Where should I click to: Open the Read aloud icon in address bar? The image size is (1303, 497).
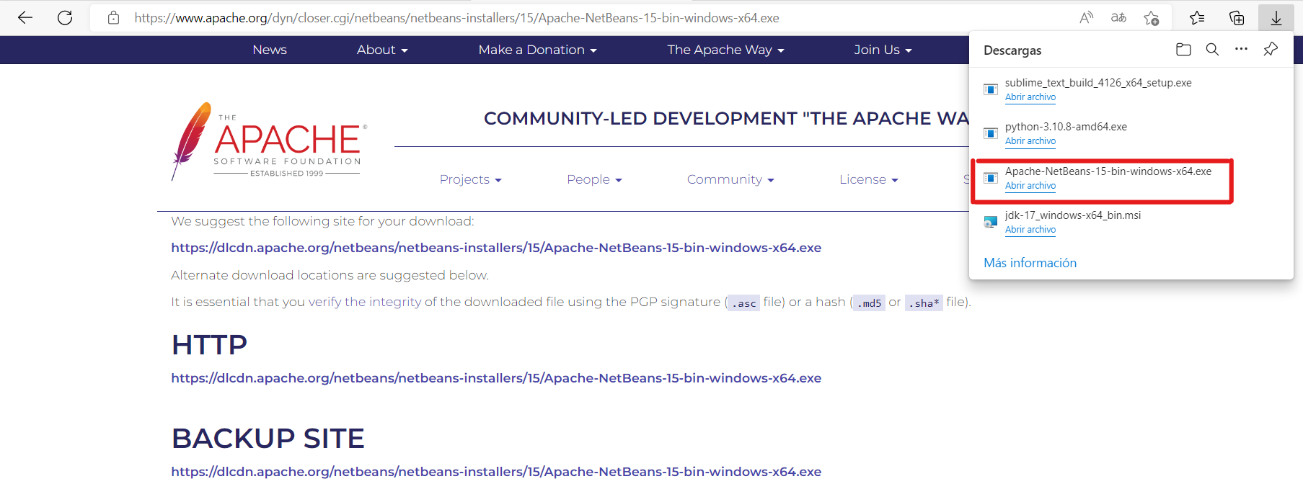1086,18
